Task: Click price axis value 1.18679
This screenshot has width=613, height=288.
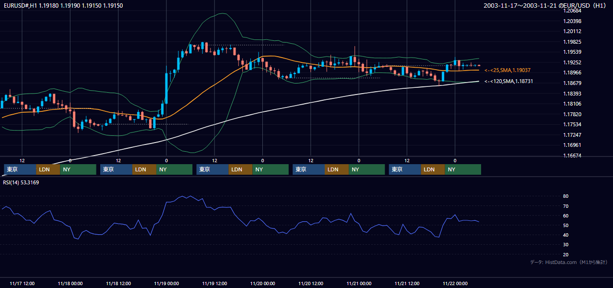Action: (x=573, y=83)
